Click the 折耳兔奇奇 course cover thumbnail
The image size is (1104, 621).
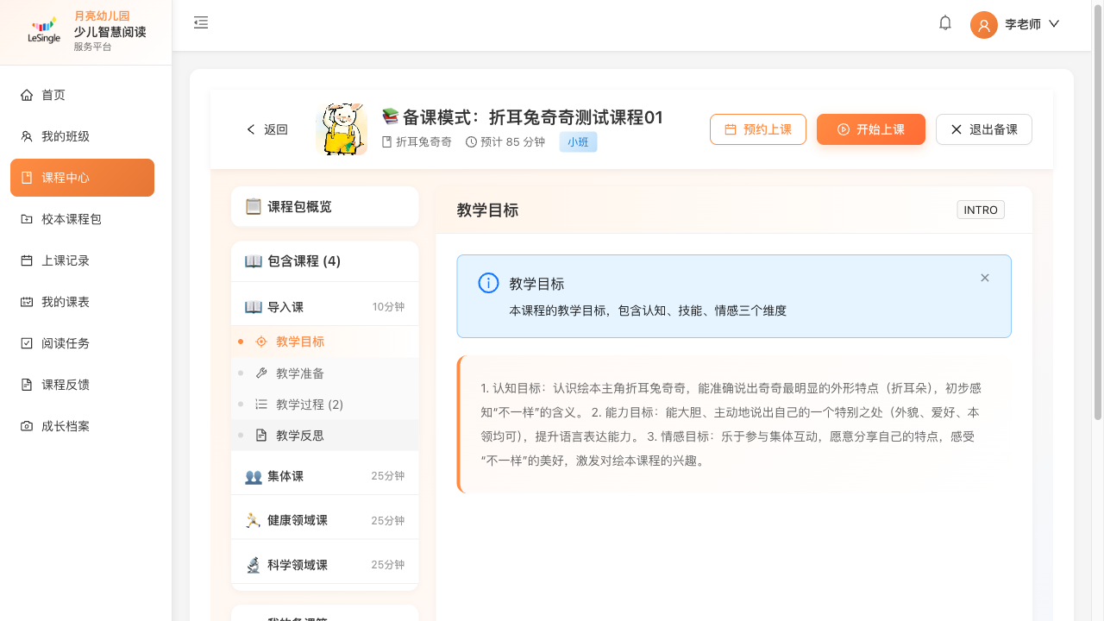click(x=342, y=129)
